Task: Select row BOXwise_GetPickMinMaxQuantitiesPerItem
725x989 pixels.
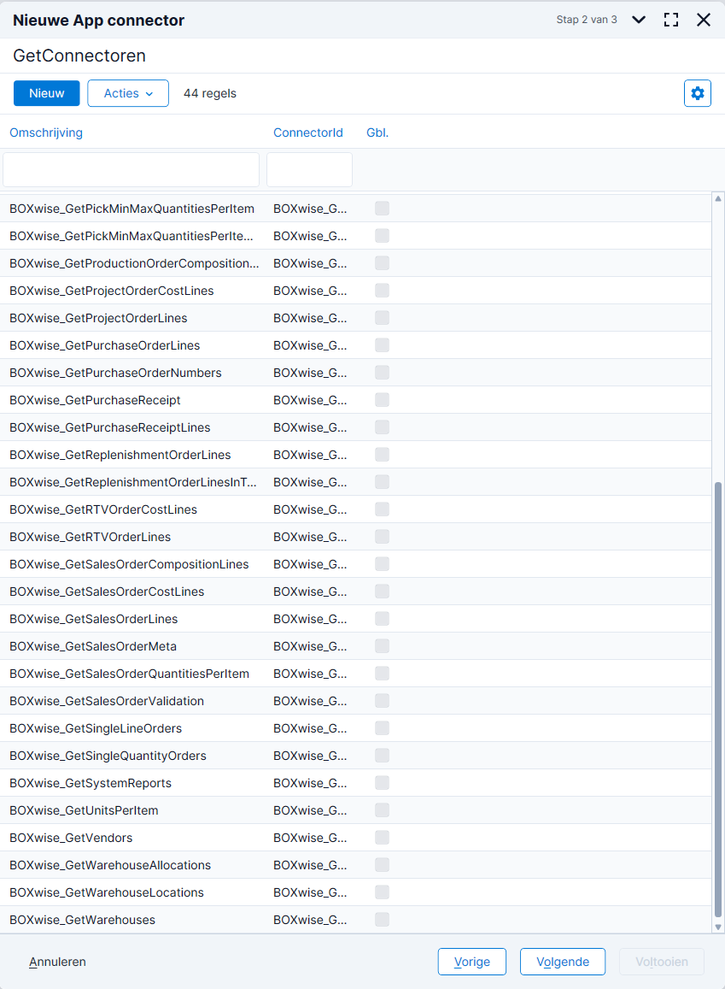Action: click(x=355, y=209)
